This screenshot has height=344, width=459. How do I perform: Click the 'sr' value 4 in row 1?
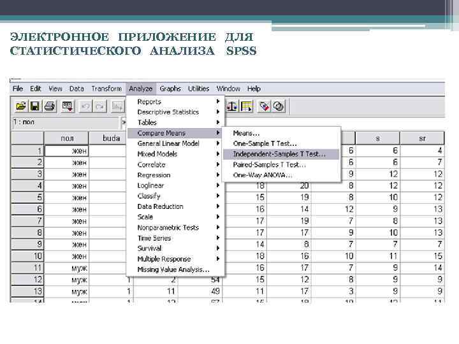pyautogui.click(x=422, y=151)
